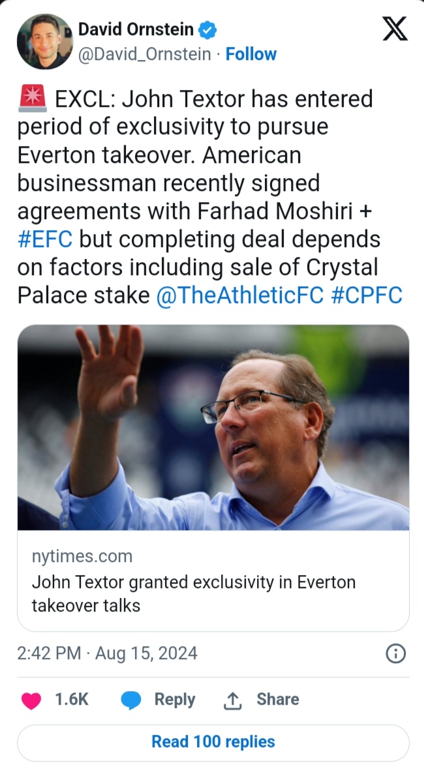This screenshot has height=770, width=424.
Task: Open the Read 100 replies button
Action: click(213, 742)
